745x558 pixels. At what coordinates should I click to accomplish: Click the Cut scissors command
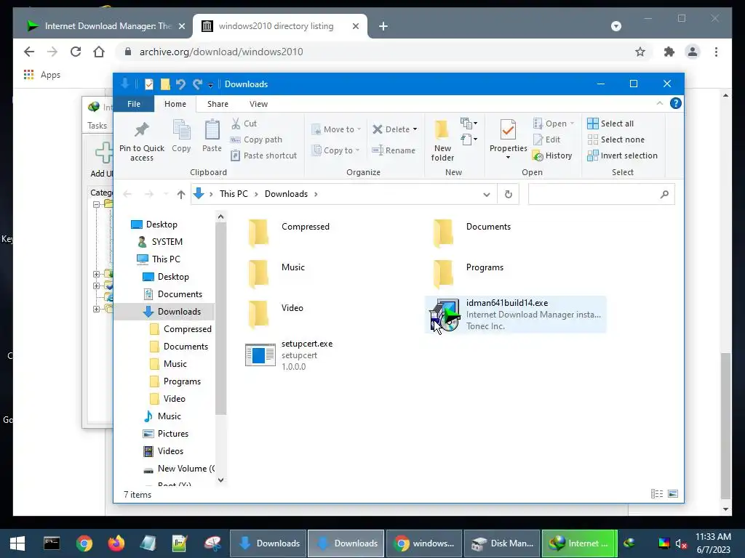pos(244,124)
